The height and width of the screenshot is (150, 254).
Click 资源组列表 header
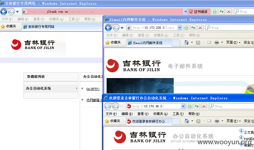(51, 77)
